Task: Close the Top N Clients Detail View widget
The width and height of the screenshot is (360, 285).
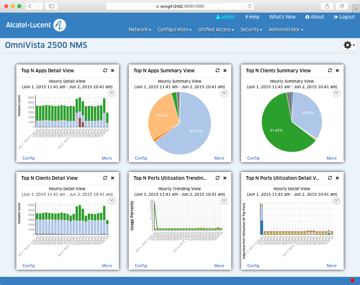Action: click(x=112, y=178)
